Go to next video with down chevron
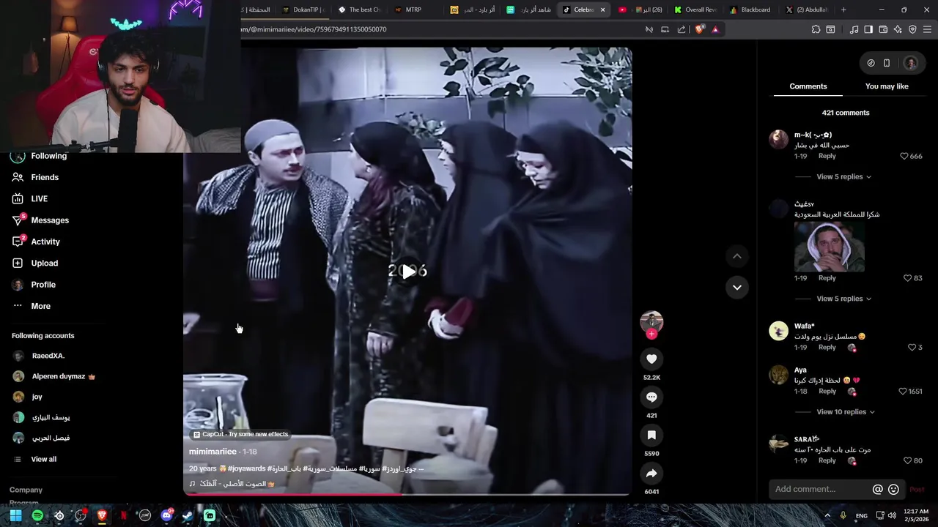Screen dimensions: 938x527 pos(736,287)
